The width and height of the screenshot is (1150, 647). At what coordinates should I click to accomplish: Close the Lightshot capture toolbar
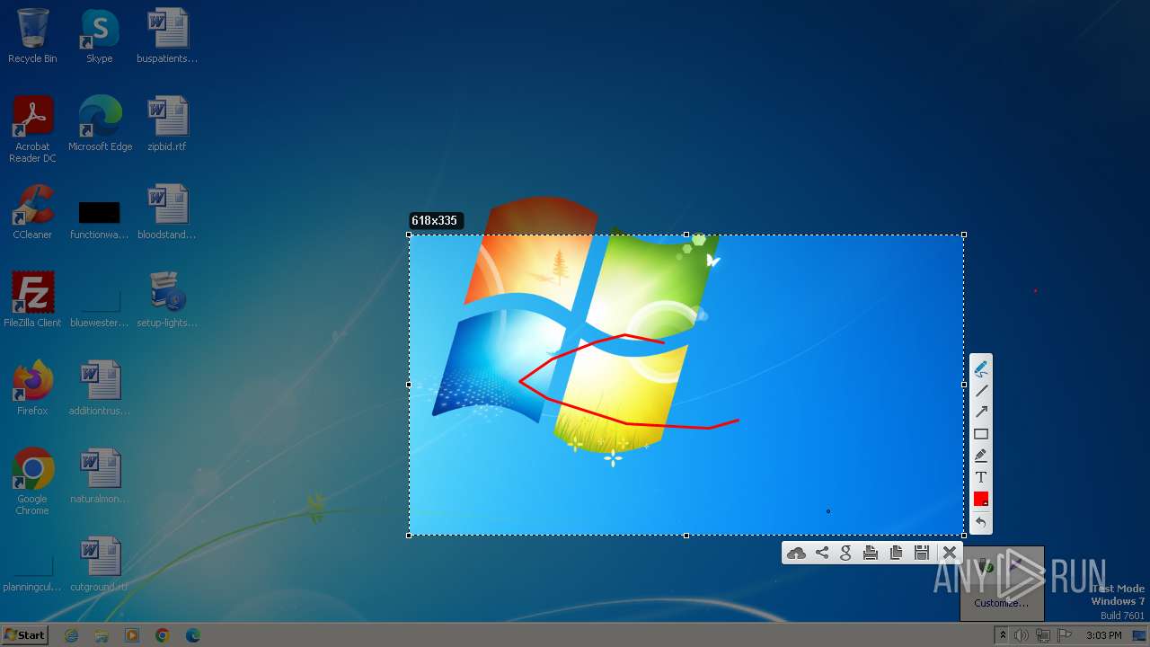point(949,553)
